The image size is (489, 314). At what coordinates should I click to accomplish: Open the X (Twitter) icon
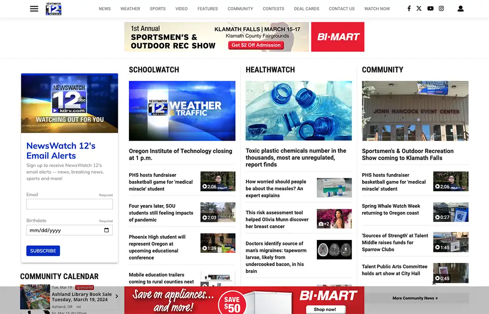[419, 8]
